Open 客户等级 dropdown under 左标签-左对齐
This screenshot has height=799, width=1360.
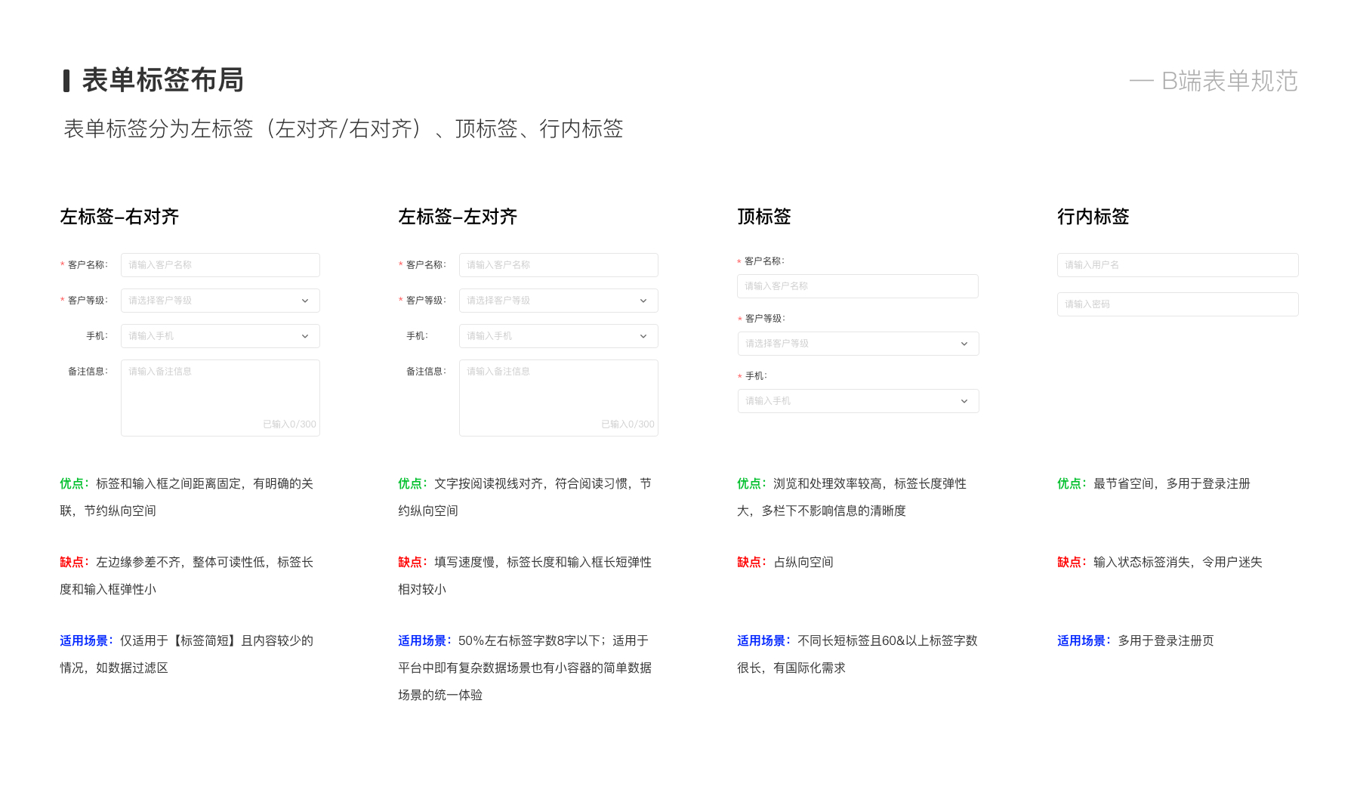point(559,301)
